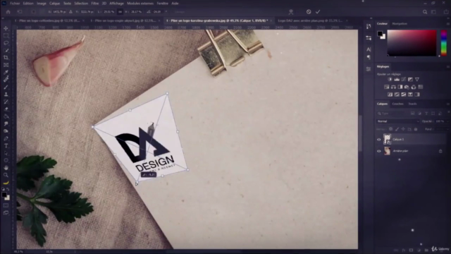Toggle warp mode icon in options bar
Viewport: 451px width, 254px height.
pos(291,12)
